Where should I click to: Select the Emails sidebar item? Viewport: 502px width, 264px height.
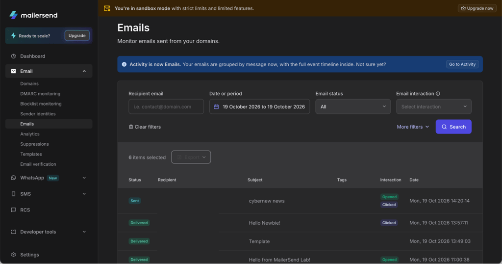click(49, 124)
